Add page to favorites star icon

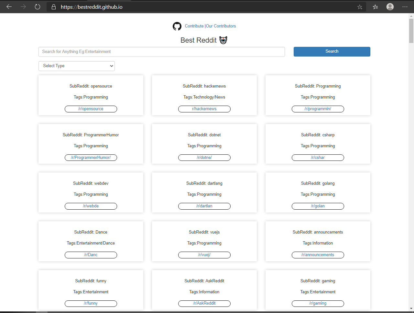tap(360, 7)
